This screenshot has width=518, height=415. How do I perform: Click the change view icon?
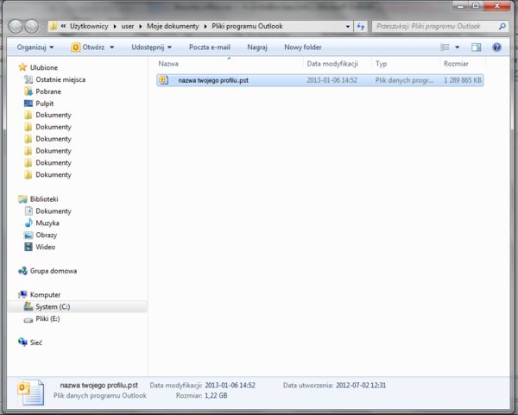click(x=445, y=47)
